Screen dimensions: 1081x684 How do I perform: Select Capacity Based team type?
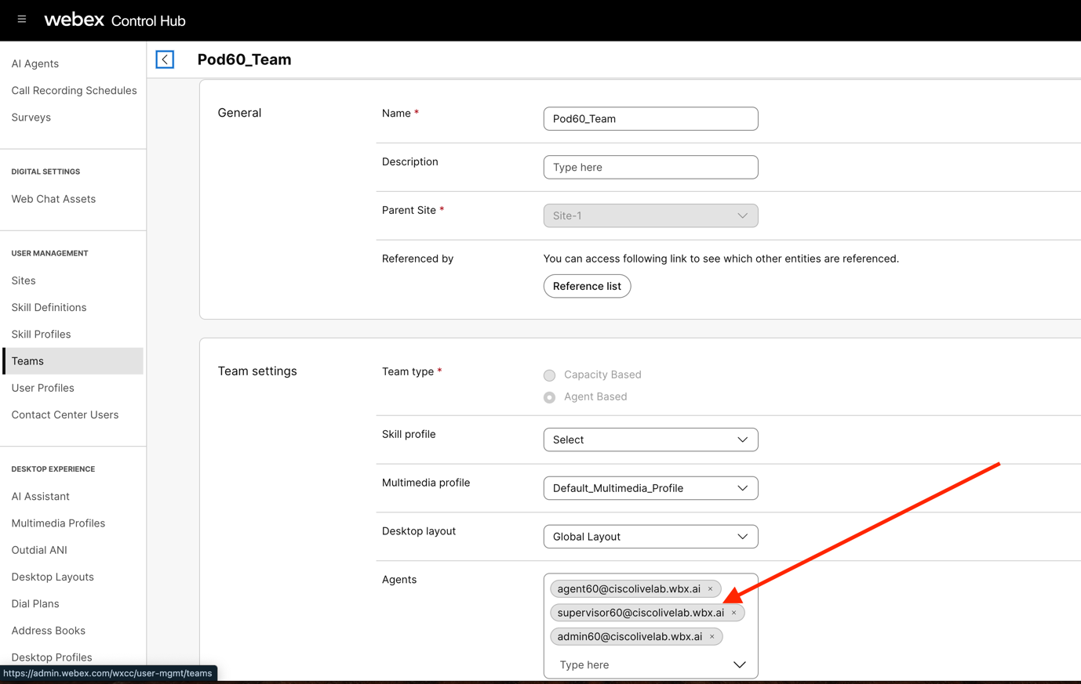pos(550,375)
